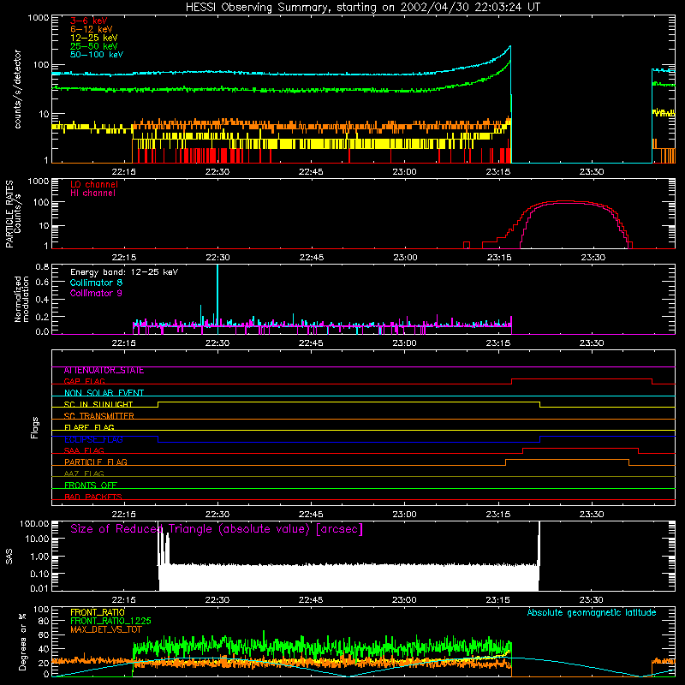Screen dimensions: 685x685
Task: Click the PARTICLE_FLAG label
Action: click(x=96, y=462)
